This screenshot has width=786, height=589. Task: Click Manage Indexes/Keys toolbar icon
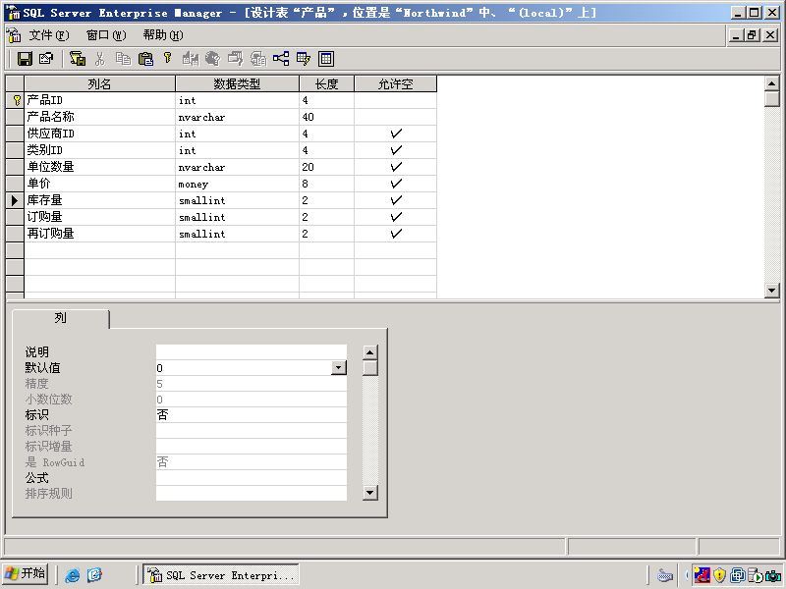304,59
